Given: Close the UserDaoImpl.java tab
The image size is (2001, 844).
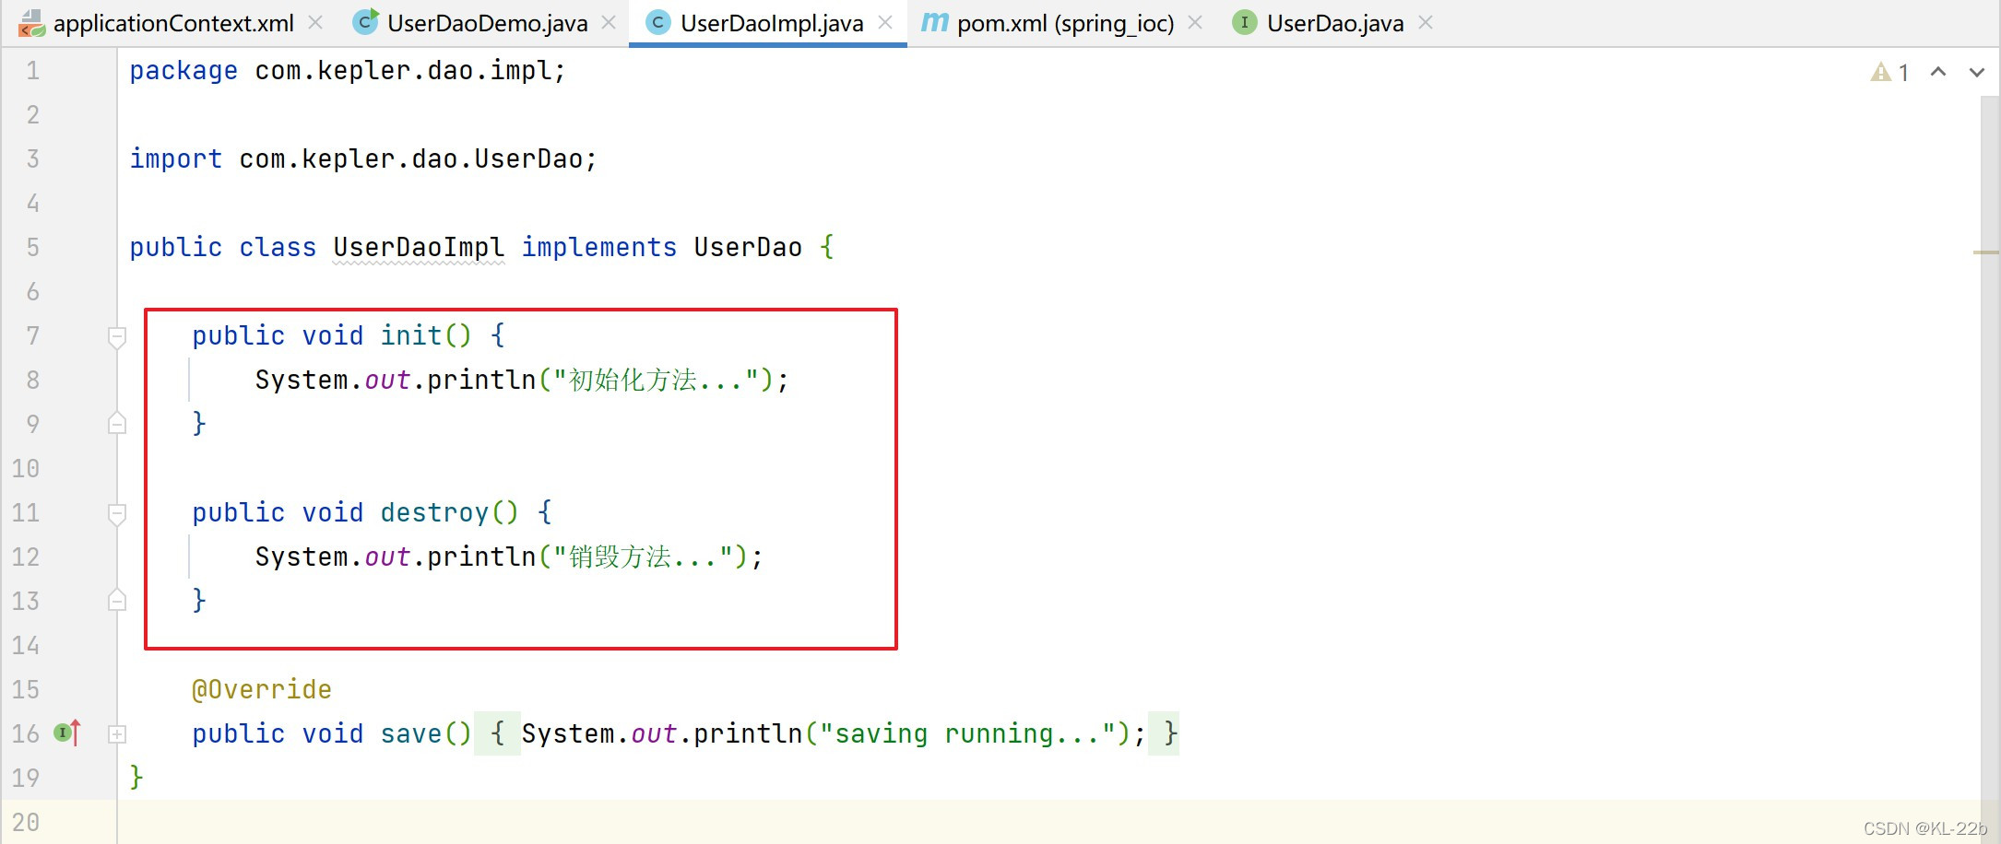Looking at the screenshot, I should coord(885,22).
